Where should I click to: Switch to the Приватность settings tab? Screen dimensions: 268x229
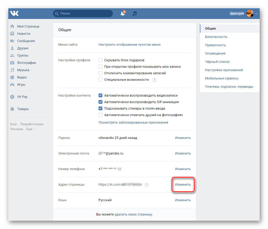click(215, 45)
